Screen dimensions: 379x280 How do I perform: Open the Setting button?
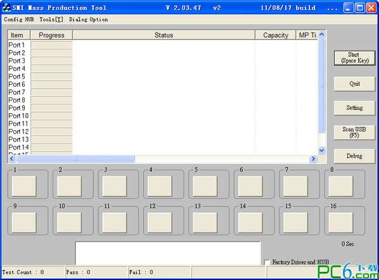354,108
